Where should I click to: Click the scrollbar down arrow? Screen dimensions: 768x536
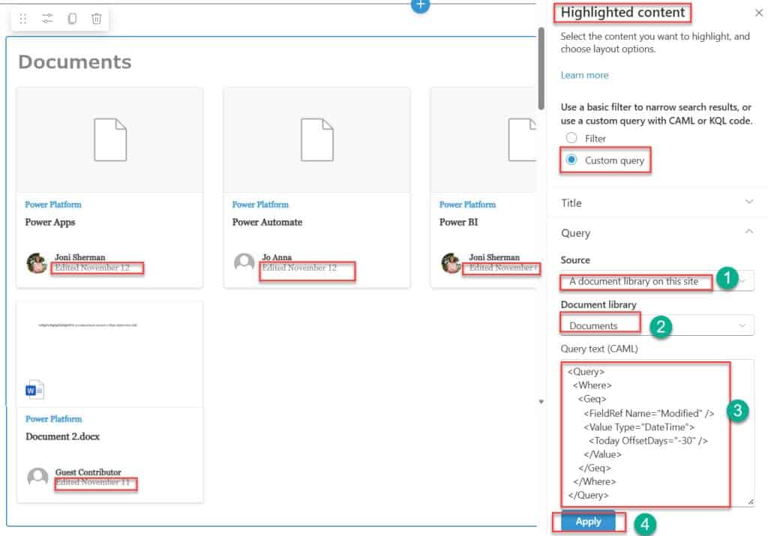coord(541,401)
